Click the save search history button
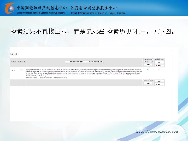This screenshot has width=188, height=141. pyautogui.click(x=76, y=62)
